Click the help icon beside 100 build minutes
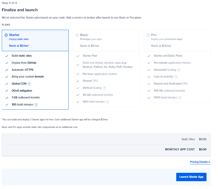Image resolution: width=218 pixels, height=189 pixels. pyautogui.click(x=36, y=105)
